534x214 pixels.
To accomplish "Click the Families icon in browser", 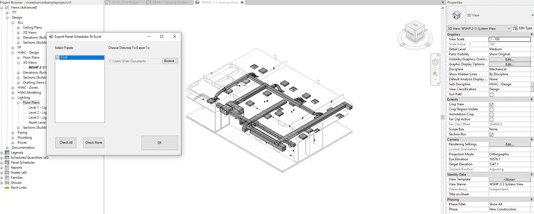I will [7, 178].
